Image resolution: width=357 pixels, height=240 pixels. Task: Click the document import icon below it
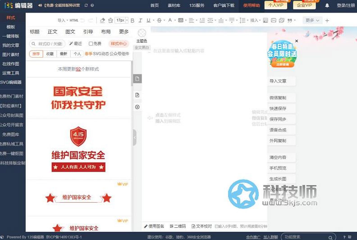pyautogui.click(x=137, y=95)
